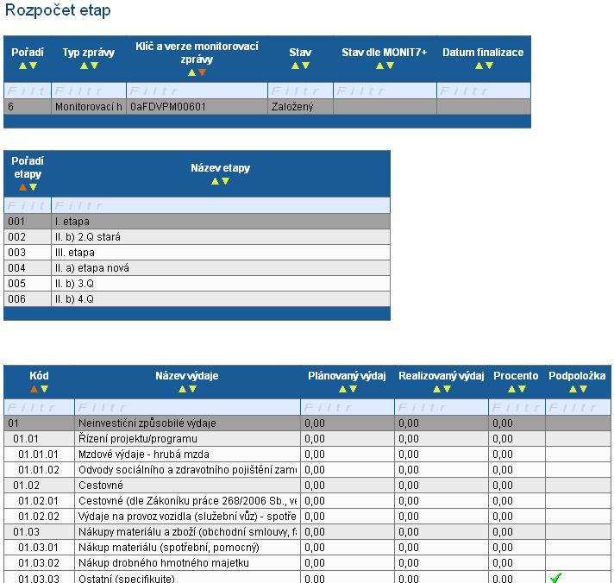Click Podpoložka green checkmark for 01.03.03
This screenshot has width=614, height=583.
(555, 578)
